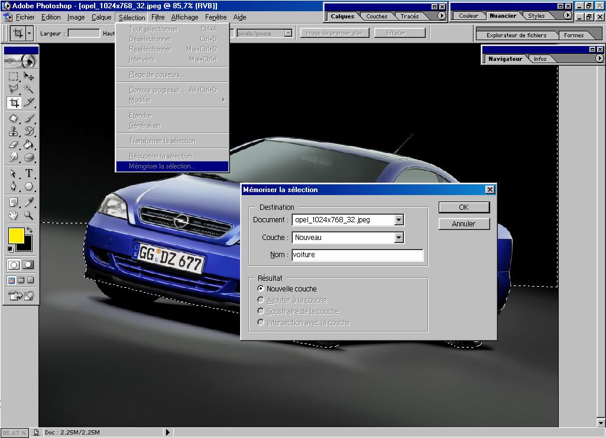606x438 pixels.
Task: Select the Notes tool
Action: click(x=14, y=202)
